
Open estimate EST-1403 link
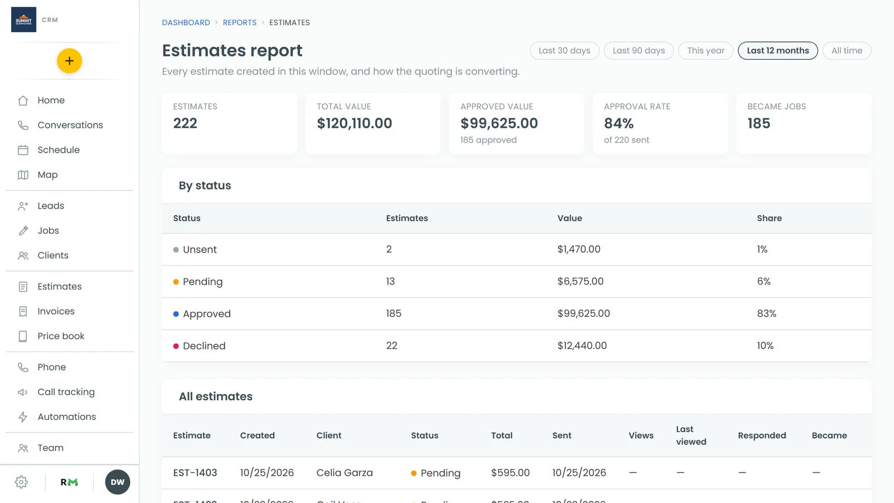tap(195, 473)
